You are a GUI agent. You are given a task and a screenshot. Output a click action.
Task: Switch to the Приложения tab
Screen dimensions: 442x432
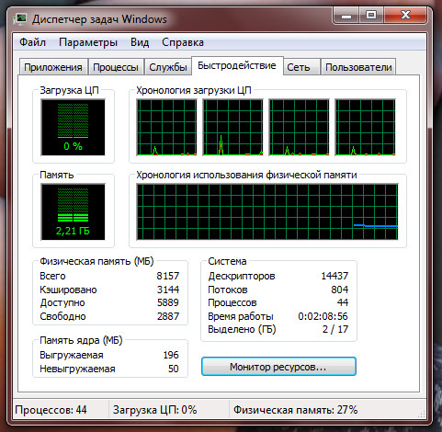point(53,67)
